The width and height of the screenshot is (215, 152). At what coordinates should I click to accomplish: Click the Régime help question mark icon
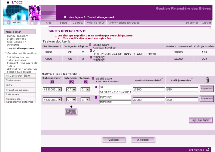coord(86,82)
